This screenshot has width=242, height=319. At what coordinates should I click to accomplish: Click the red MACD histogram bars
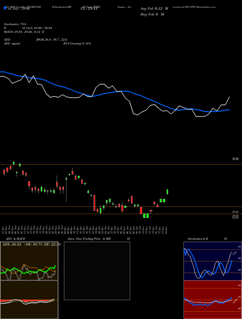coord(26,301)
